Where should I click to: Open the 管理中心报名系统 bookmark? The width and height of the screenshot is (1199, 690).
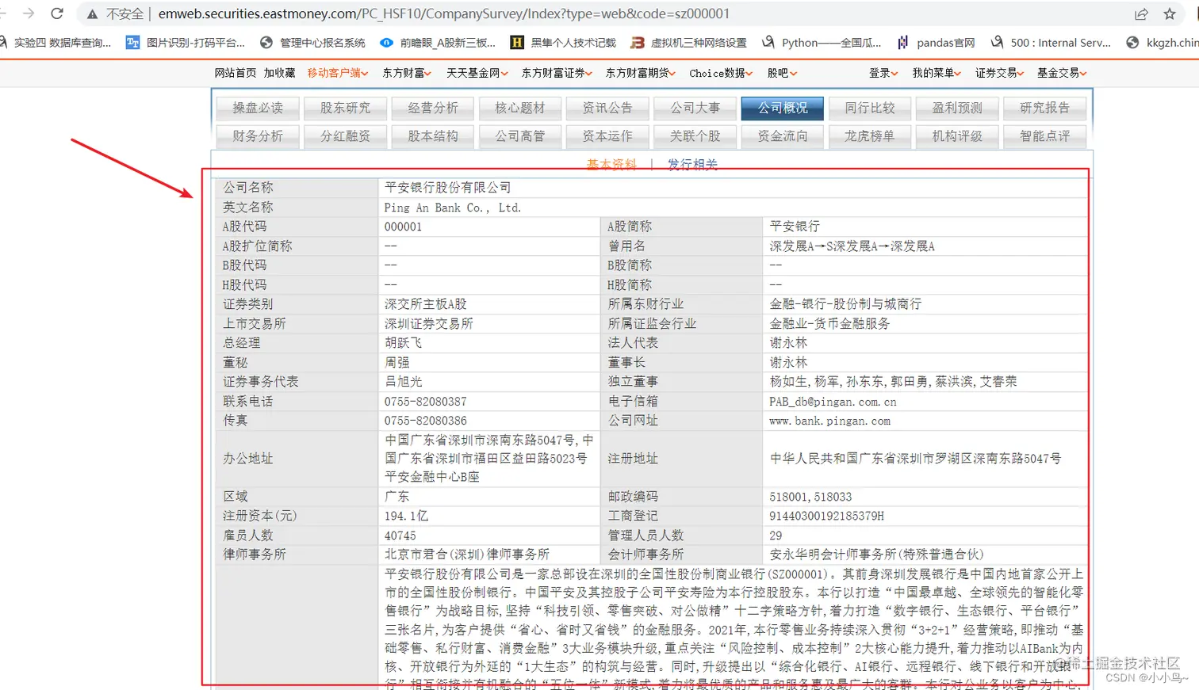point(312,43)
